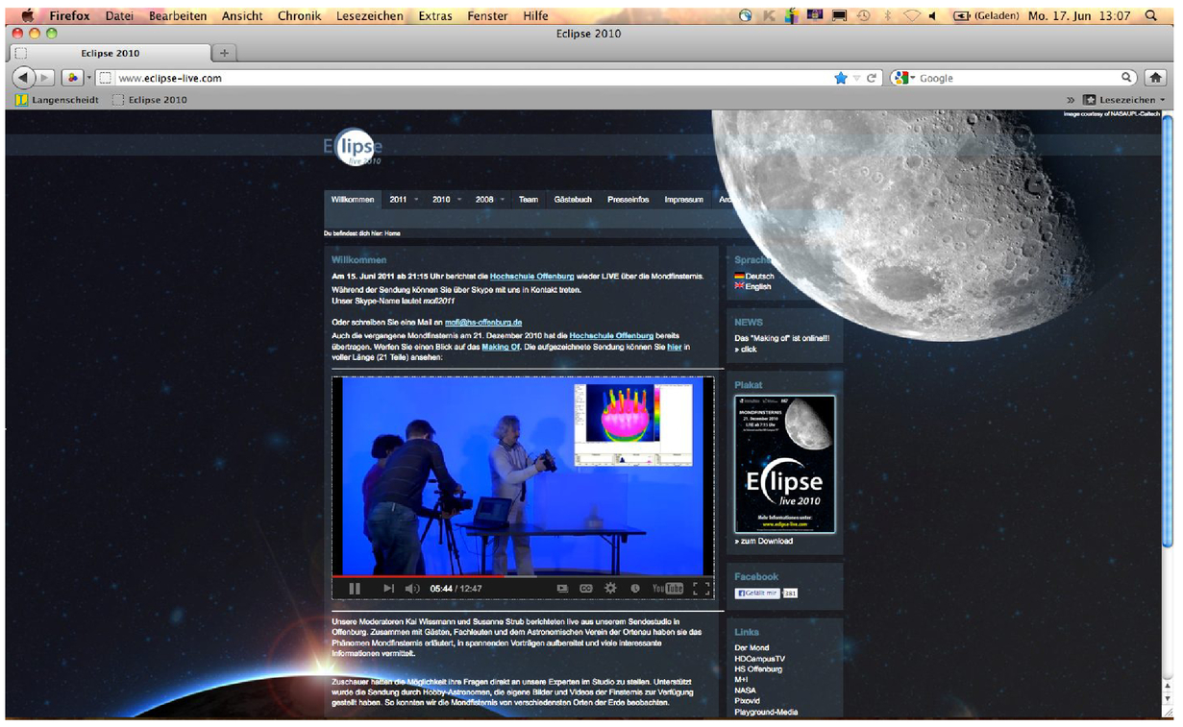
Task: Open the Eclipse live 2010 poster thumbnail
Action: (785, 464)
